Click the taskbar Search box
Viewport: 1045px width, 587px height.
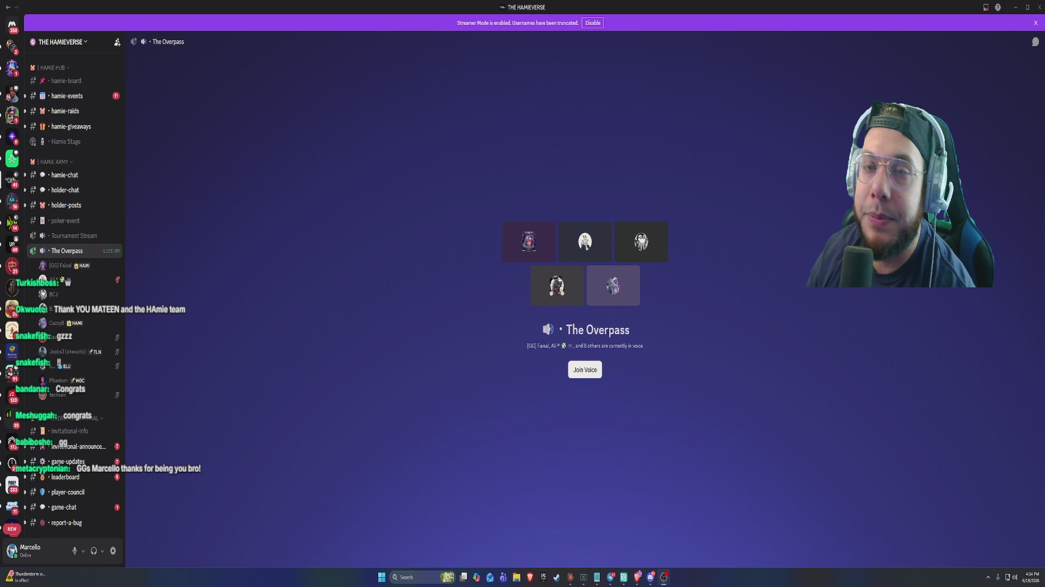coord(422,577)
